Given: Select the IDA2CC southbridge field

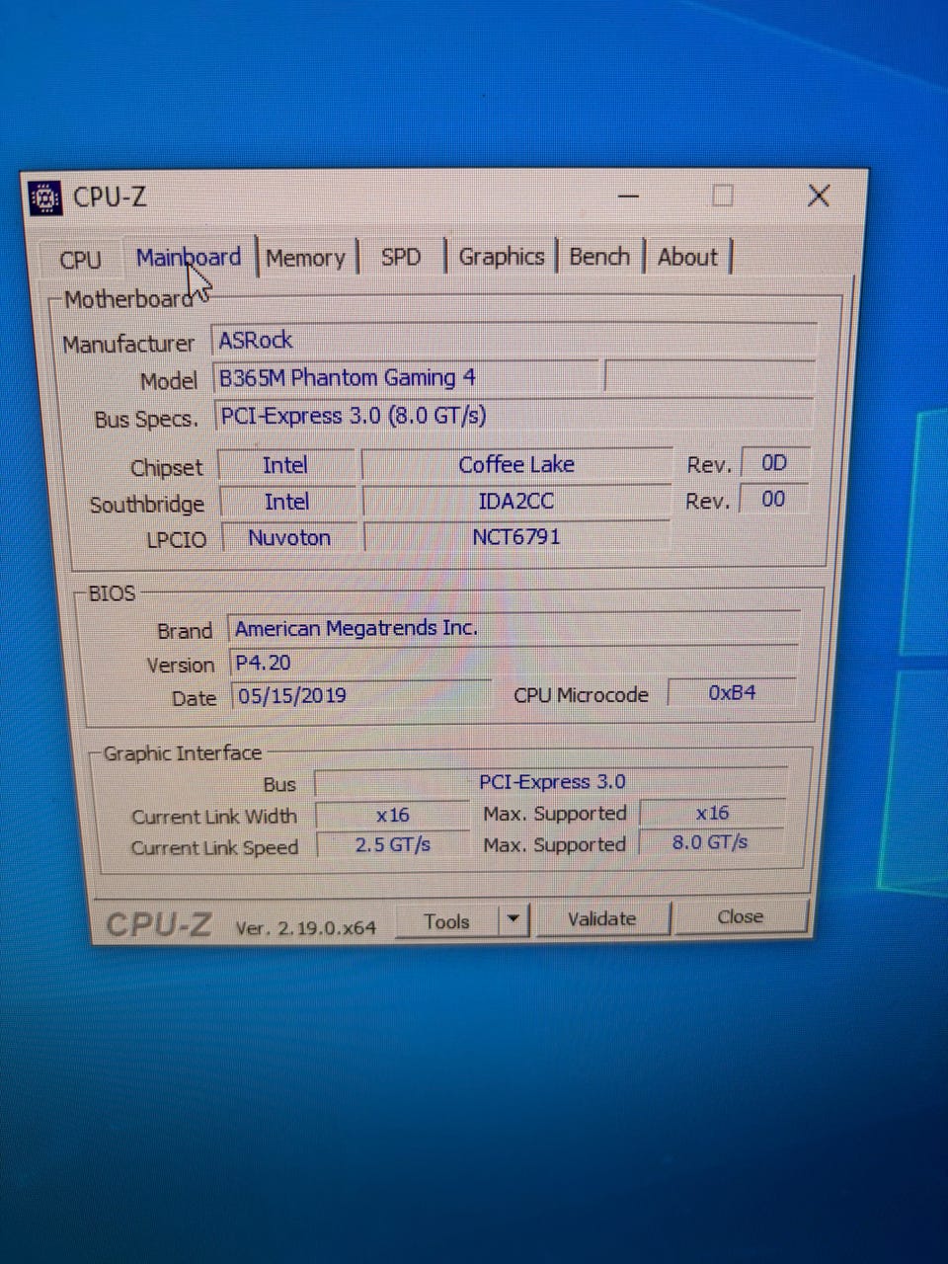Looking at the screenshot, I should (x=516, y=501).
